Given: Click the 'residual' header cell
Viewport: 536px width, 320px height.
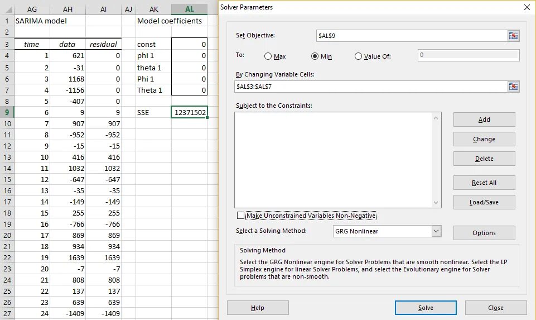Looking at the screenshot, I should pyautogui.click(x=104, y=45).
